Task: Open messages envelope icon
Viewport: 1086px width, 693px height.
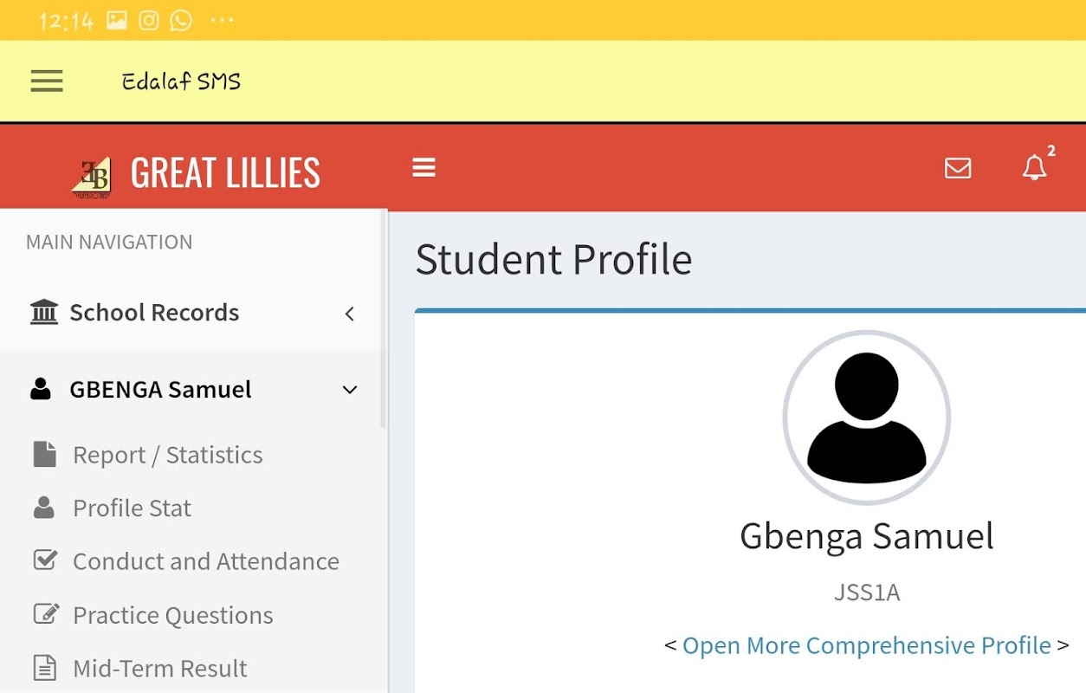Action: (x=957, y=168)
